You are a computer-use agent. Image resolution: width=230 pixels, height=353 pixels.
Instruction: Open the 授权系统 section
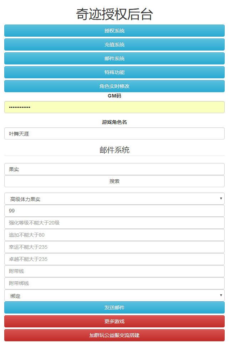point(114,31)
